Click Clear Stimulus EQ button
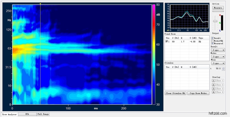The height and width of the screenshot is (117, 230). [x=175, y=93]
